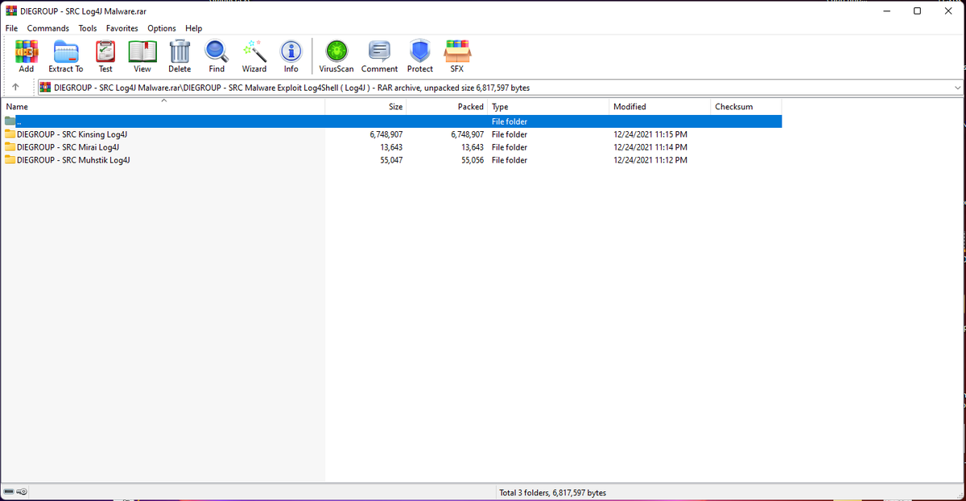Convert archive with SFX tool
966x501 pixels.
pos(457,51)
